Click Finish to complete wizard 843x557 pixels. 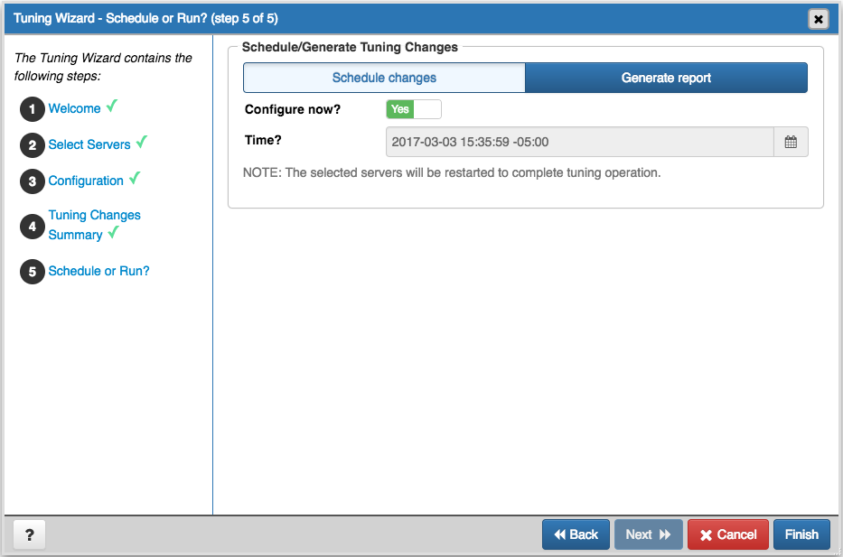pyautogui.click(x=801, y=534)
